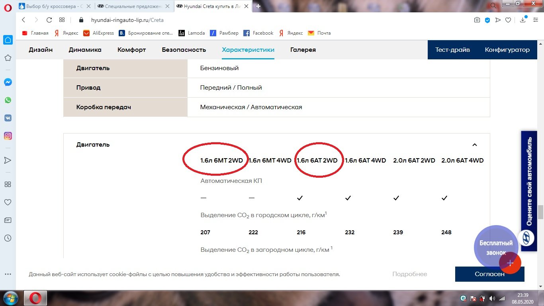
Task: Open Facebook Messenger in sidebar
Action: click(x=8, y=82)
